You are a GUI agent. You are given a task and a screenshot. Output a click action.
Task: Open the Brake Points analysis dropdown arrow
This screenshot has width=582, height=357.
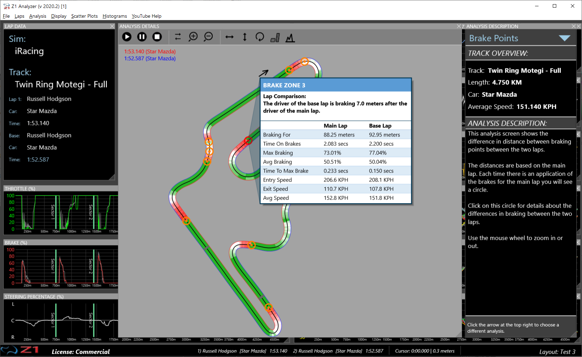tap(565, 38)
